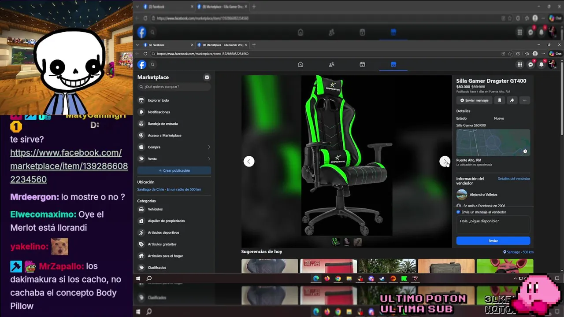Open Messenger icon with badge in front window
Viewport: 564px width, 317px height.
[x=531, y=65]
